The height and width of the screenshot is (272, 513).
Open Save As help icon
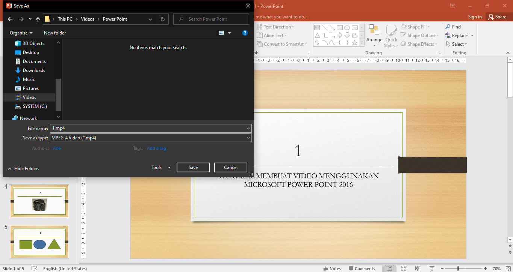[x=245, y=33]
